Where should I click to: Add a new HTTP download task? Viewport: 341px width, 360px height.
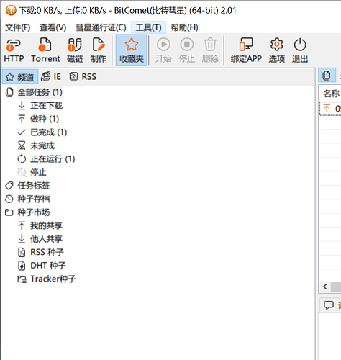(x=14, y=50)
